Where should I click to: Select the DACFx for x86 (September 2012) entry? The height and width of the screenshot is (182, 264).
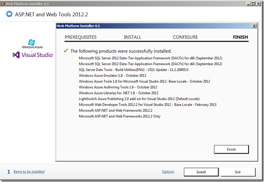(150, 58)
